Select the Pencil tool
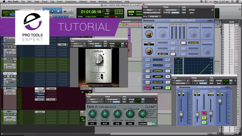Image resolution: width=242 pixels, height=136 pixels. pyautogui.click(x=71, y=11)
